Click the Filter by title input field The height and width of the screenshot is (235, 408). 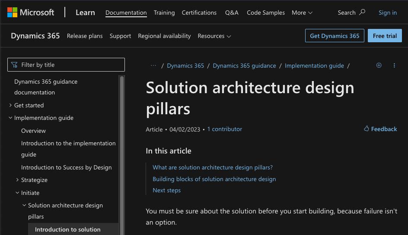point(69,65)
